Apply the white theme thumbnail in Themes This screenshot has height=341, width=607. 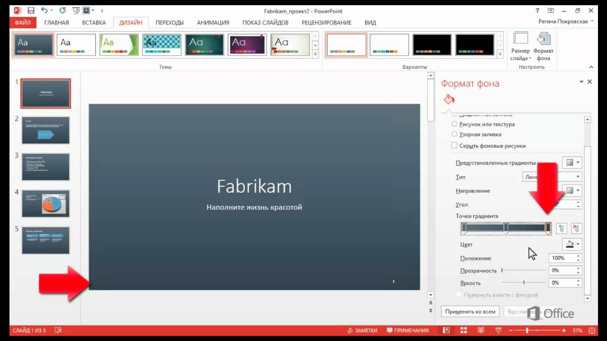click(76, 45)
